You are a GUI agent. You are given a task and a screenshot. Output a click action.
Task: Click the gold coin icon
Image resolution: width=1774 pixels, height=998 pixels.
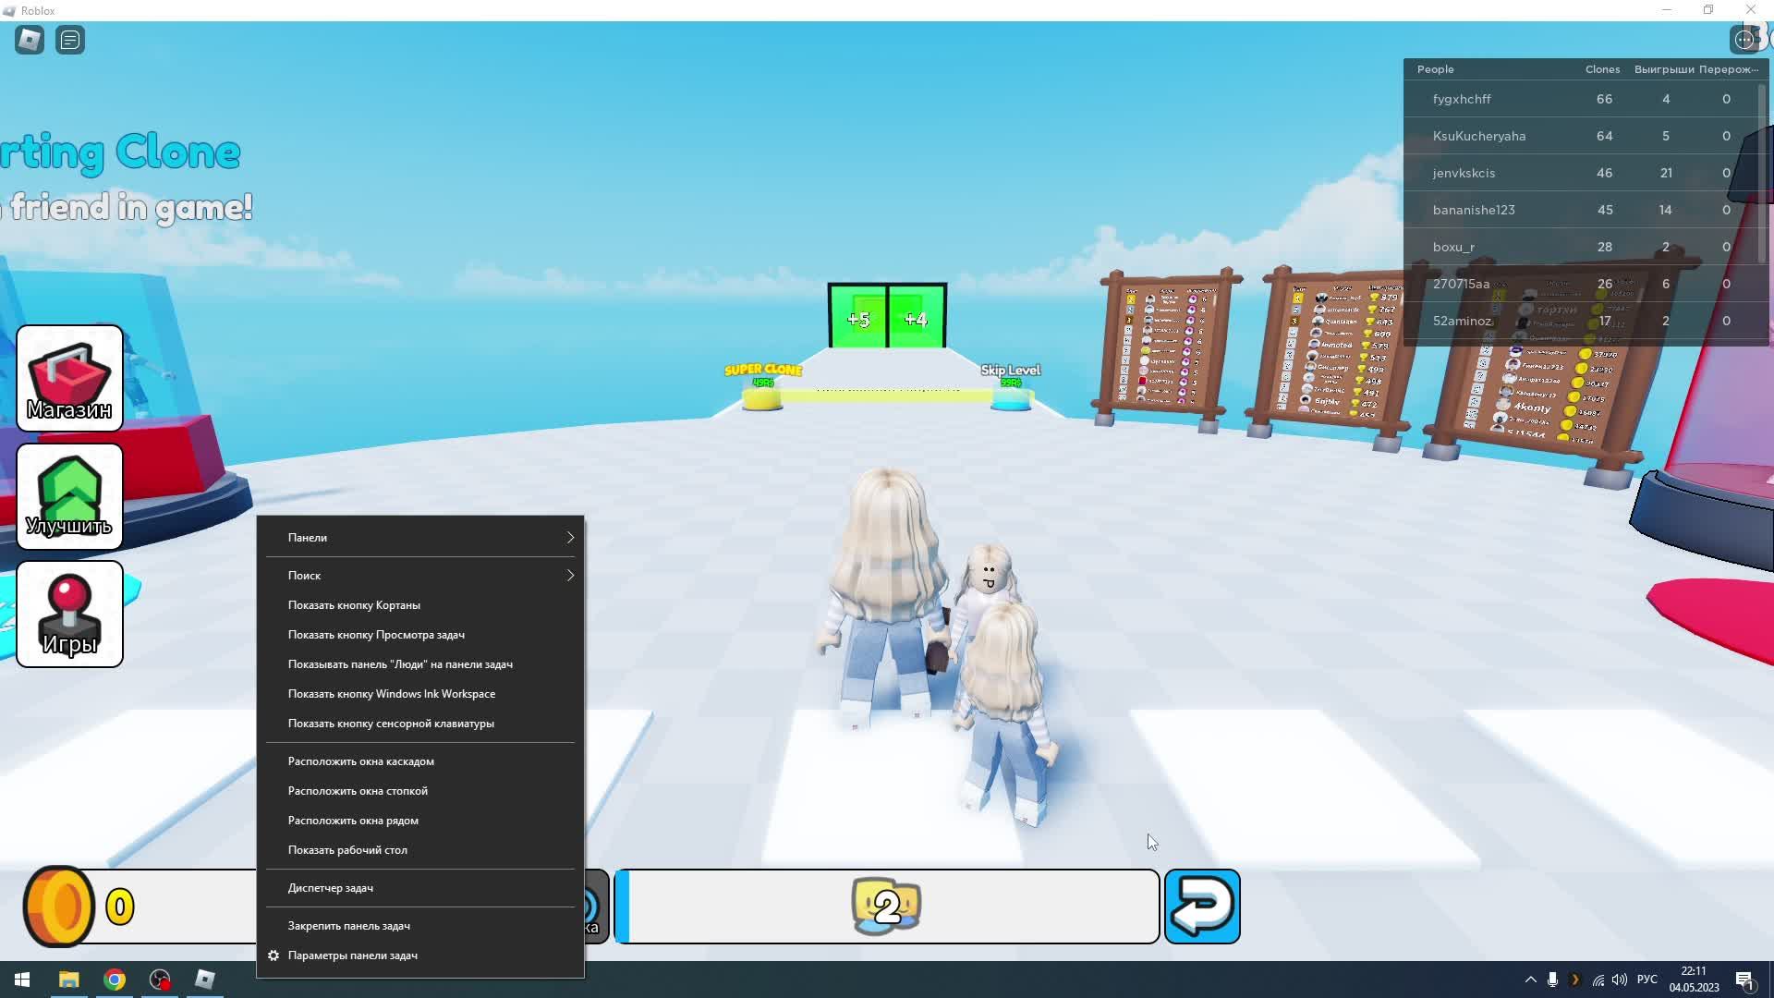tap(58, 907)
